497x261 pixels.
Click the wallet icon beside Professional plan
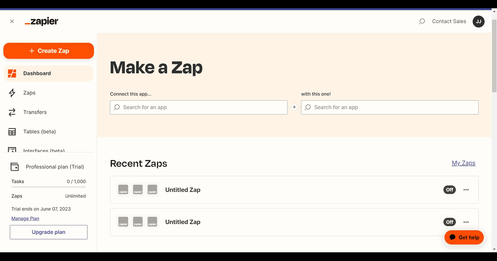click(14, 167)
